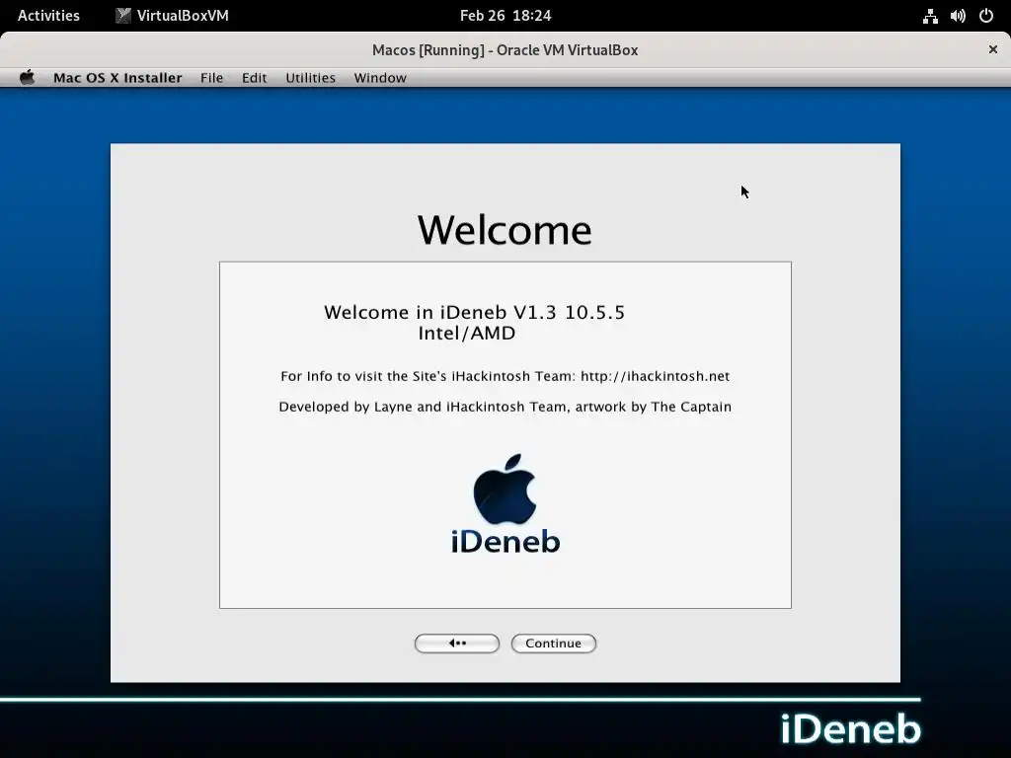Screen dimensions: 1011x758
Task: Click the large Welcome heading
Action: tap(505, 230)
